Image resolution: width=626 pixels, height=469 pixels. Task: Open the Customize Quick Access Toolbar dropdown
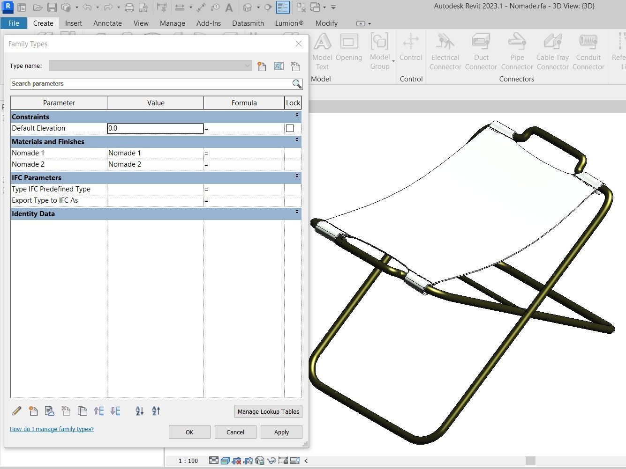pyautogui.click(x=333, y=7)
